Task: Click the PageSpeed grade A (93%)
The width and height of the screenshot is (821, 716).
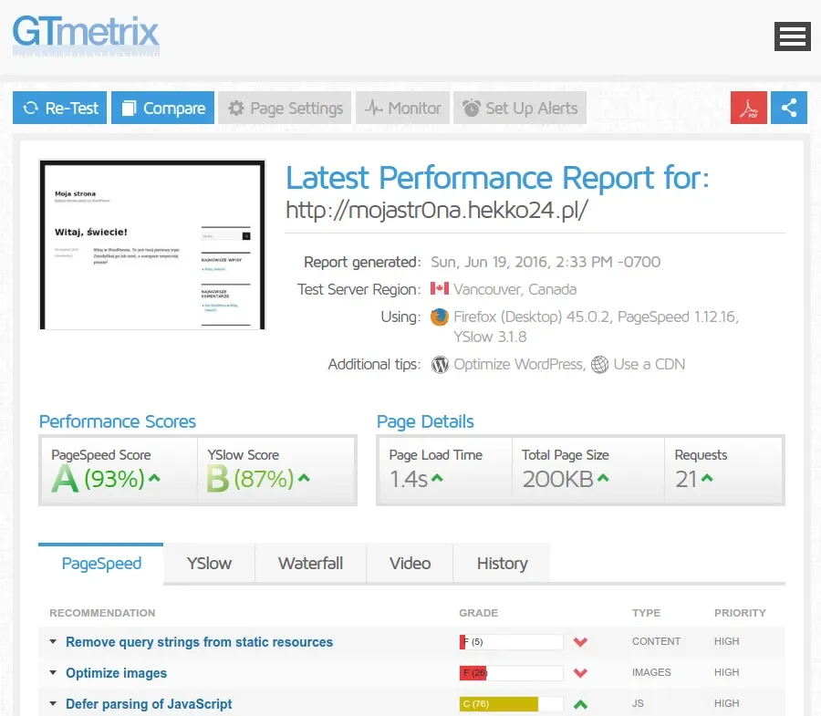Action: (98, 479)
